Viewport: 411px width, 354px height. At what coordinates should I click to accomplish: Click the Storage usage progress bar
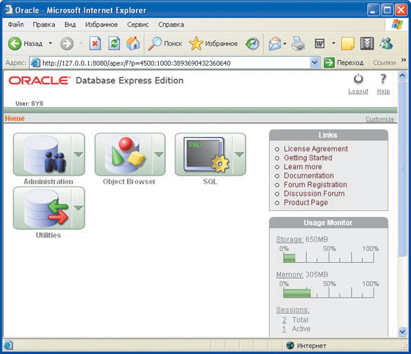coord(328,258)
